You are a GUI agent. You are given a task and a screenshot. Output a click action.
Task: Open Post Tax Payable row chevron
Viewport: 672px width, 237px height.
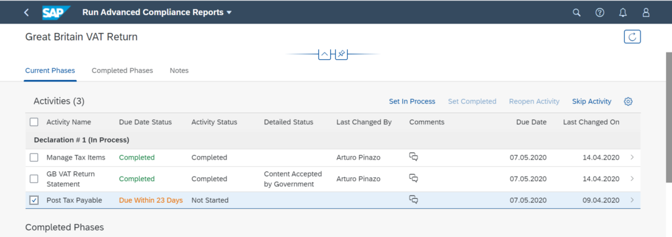[632, 200]
